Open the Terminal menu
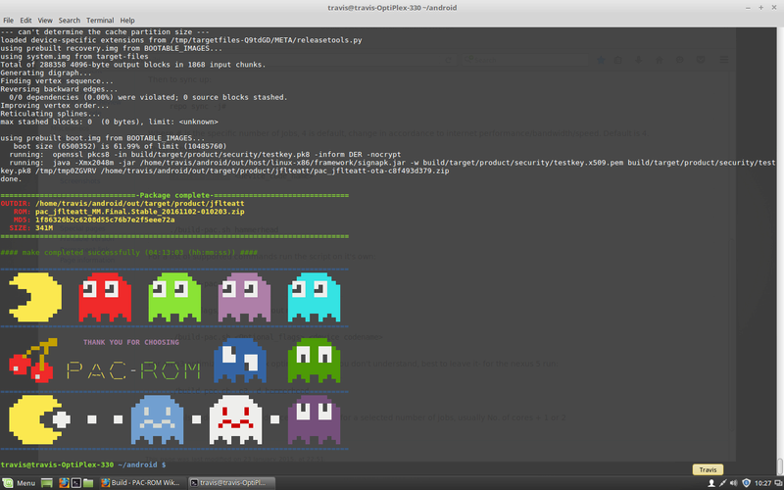The width and height of the screenshot is (784, 490). point(100,21)
